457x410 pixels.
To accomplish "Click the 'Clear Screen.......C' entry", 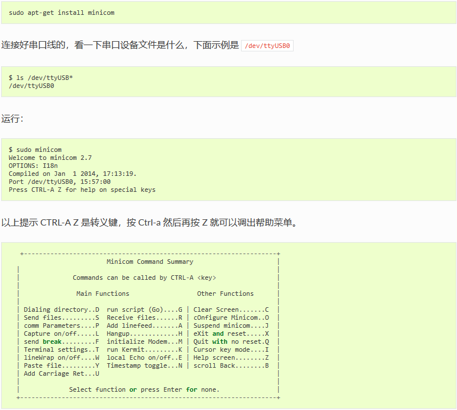I will click(231, 309).
